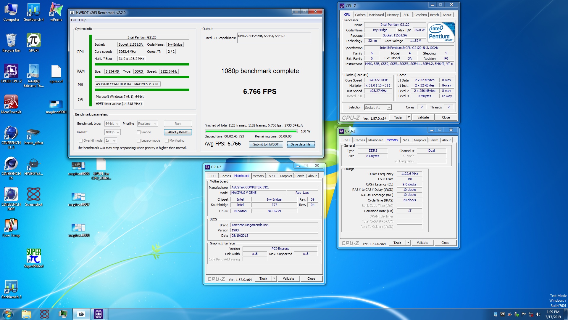The width and height of the screenshot is (568, 320).
Task: Switch to HWBOT x265 taskbar button
Action: tap(81, 314)
